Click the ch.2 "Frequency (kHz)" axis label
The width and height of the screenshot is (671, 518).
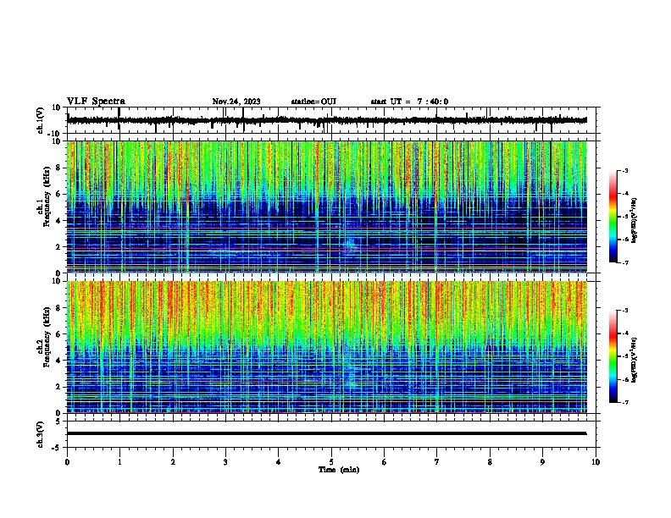tap(47, 337)
